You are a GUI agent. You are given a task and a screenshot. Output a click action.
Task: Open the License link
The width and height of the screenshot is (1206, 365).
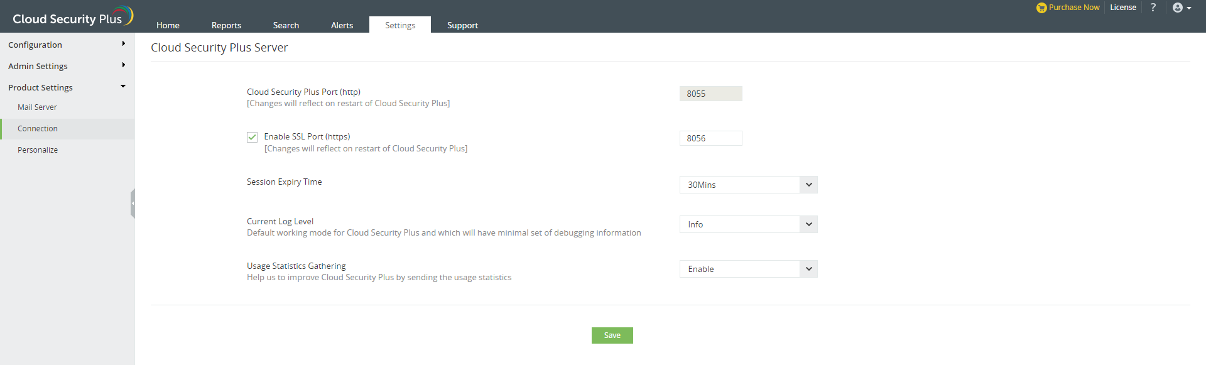[1122, 8]
